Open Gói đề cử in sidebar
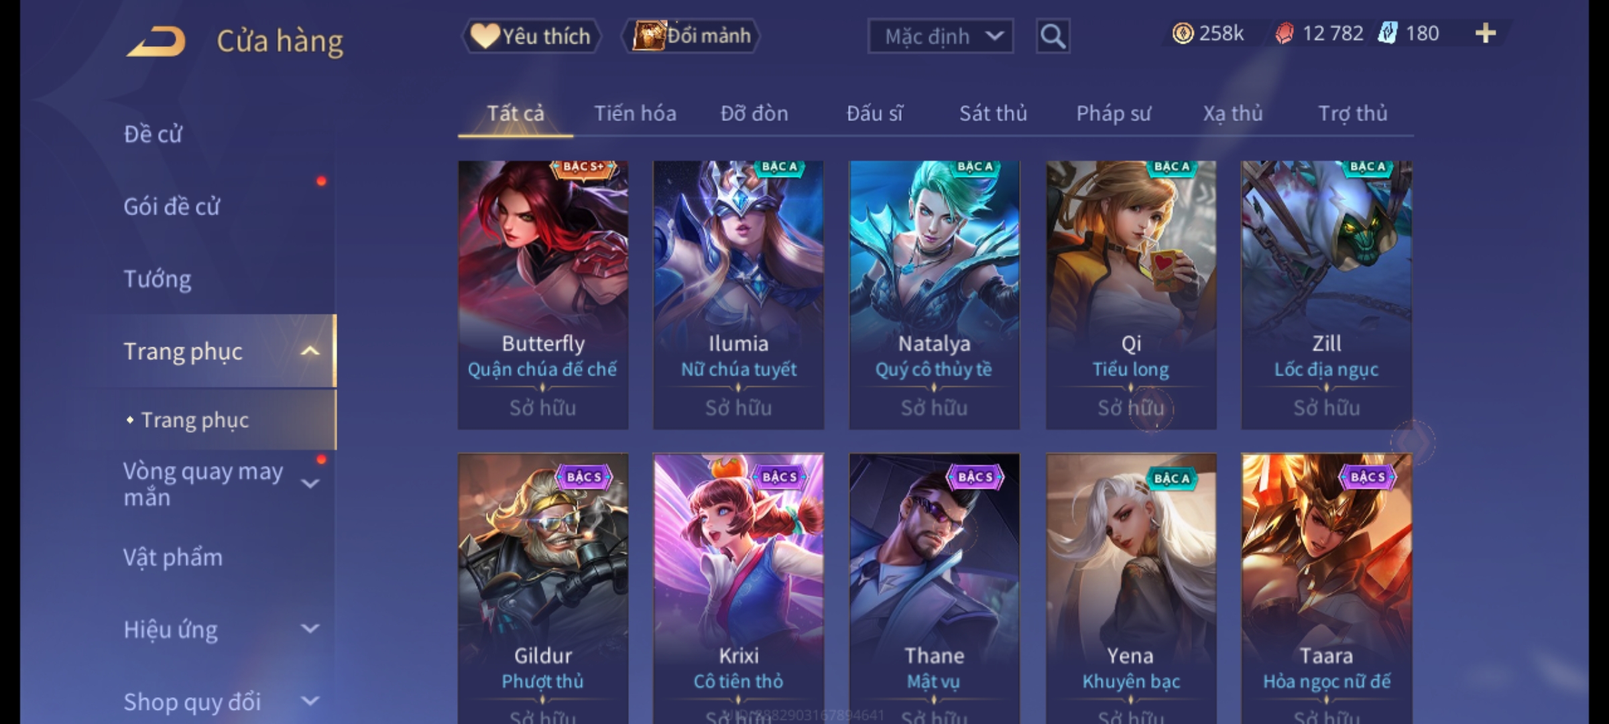Image resolution: width=1609 pixels, height=724 pixels. click(x=172, y=206)
